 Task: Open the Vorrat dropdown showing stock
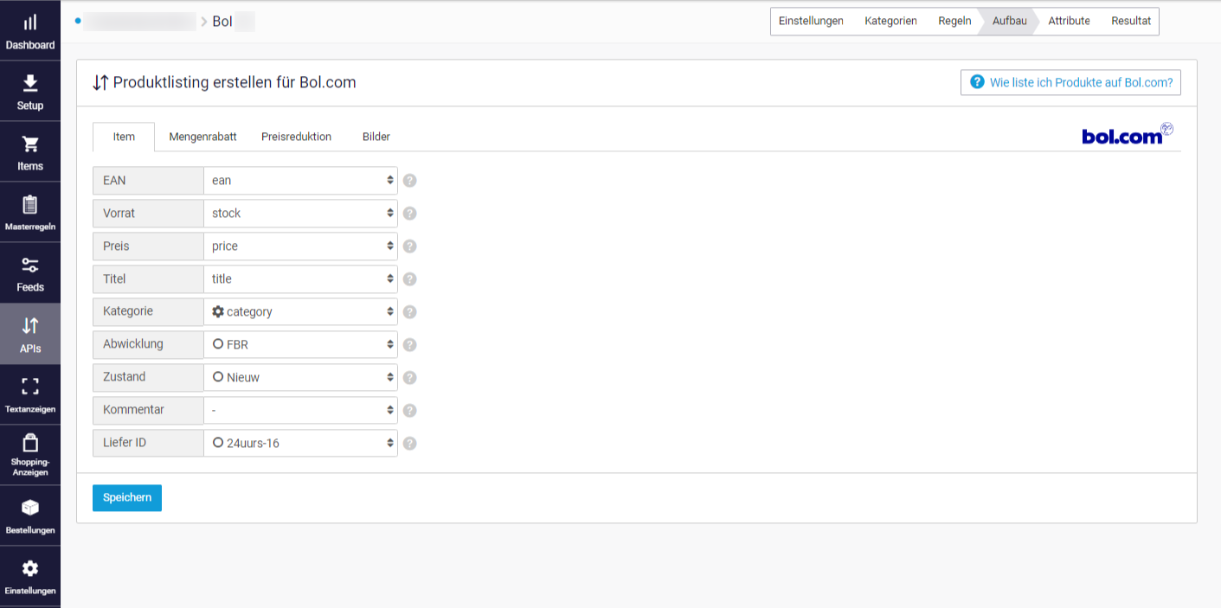click(300, 214)
